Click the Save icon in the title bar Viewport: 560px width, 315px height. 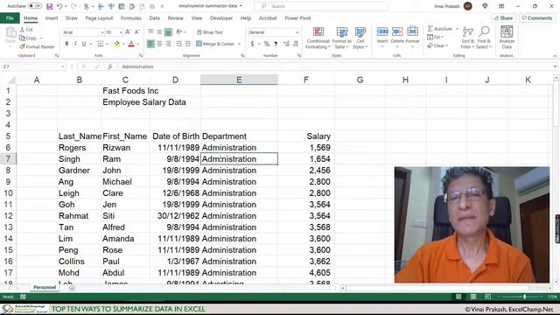(x=49, y=6)
